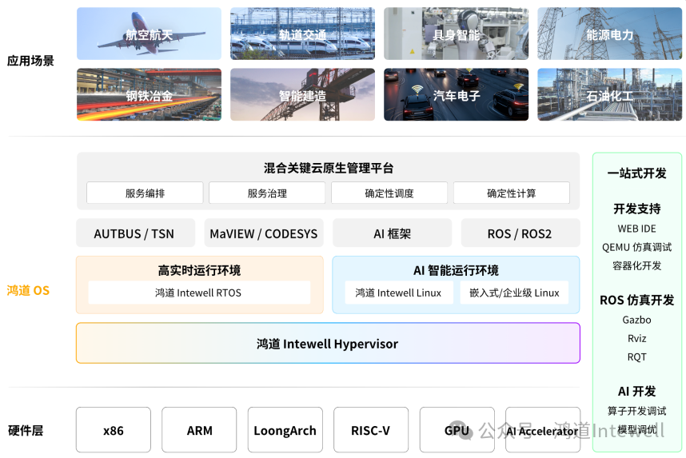The width and height of the screenshot is (686, 458).
Task: Click the 航空航天 airplane thumbnail
Action: (x=150, y=34)
